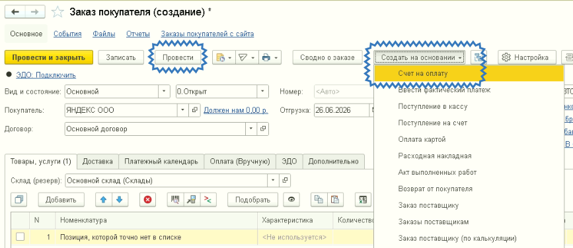This screenshot has width=573, height=248.
Task: Add the order to favorites via star
Action: [57, 12]
